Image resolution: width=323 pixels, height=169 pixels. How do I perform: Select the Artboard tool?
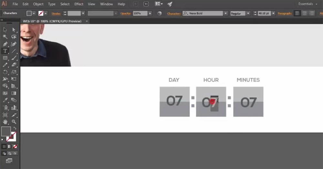tap(5, 115)
